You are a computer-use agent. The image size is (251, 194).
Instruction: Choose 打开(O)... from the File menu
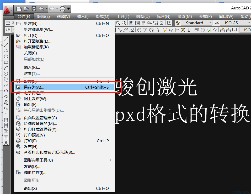tap(65, 35)
